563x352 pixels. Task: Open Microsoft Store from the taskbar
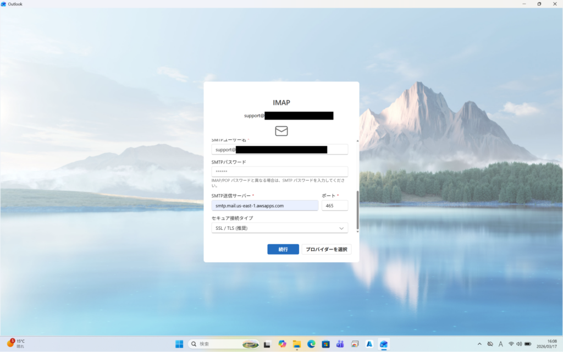325,344
